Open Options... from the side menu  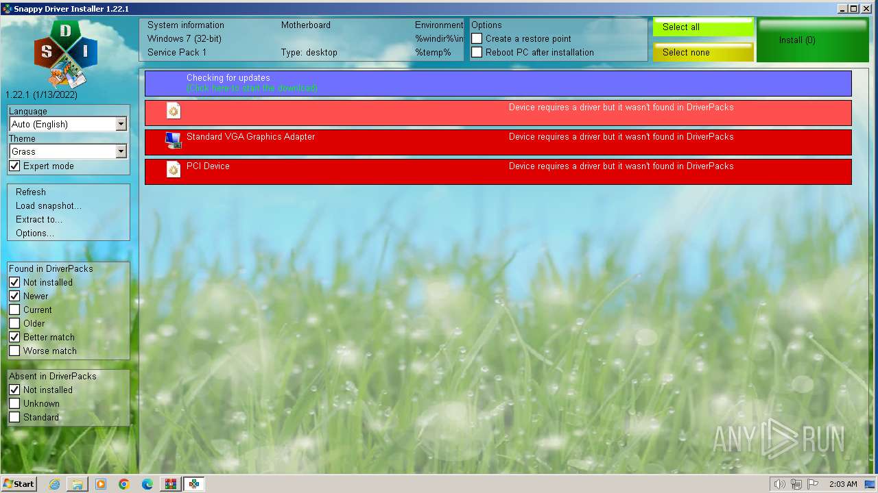35,233
